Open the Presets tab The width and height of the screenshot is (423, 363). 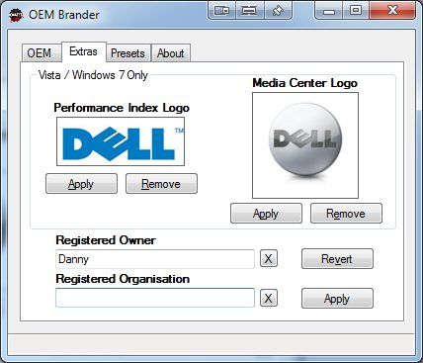click(127, 52)
